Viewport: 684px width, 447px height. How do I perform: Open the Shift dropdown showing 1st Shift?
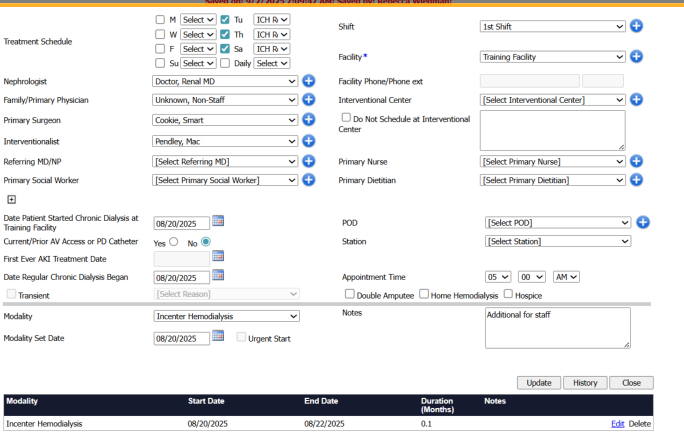553,26
